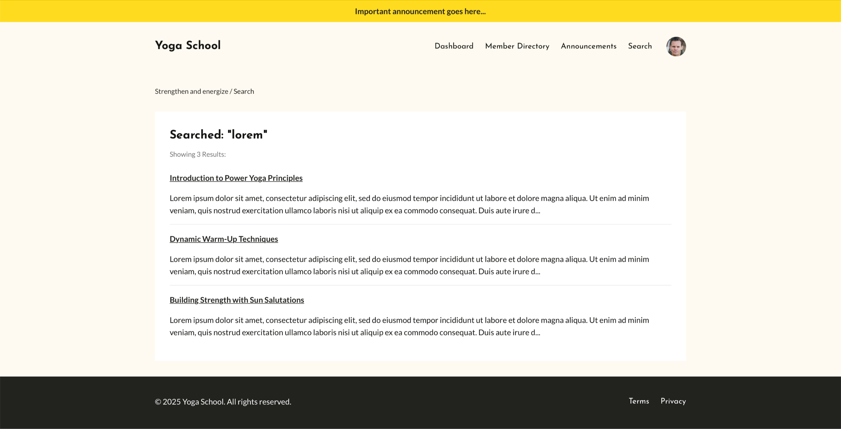Open Dynamic Warm-Up Techniques result
The width and height of the screenshot is (841, 429).
224,239
